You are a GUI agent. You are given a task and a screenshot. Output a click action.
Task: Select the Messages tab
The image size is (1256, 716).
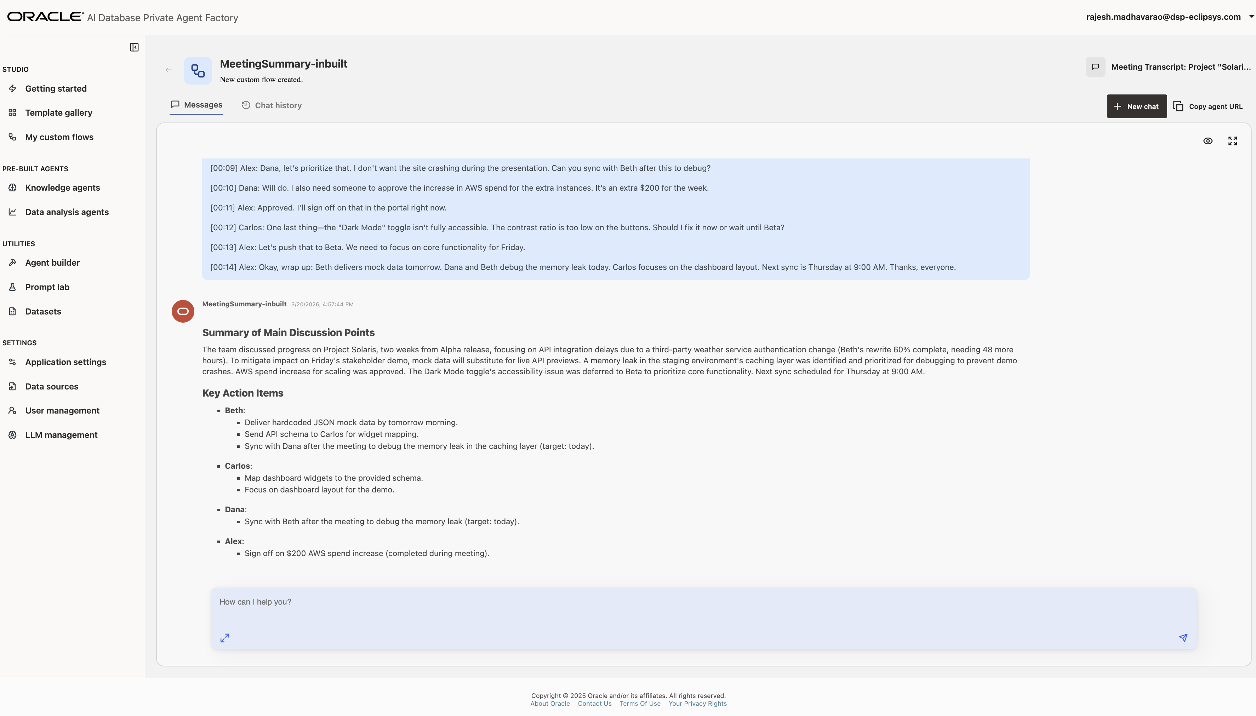(x=196, y=105)
